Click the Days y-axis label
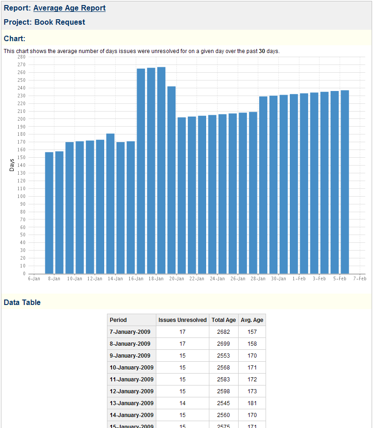Viewport: 373px width, 428px height. coord(12,165)
